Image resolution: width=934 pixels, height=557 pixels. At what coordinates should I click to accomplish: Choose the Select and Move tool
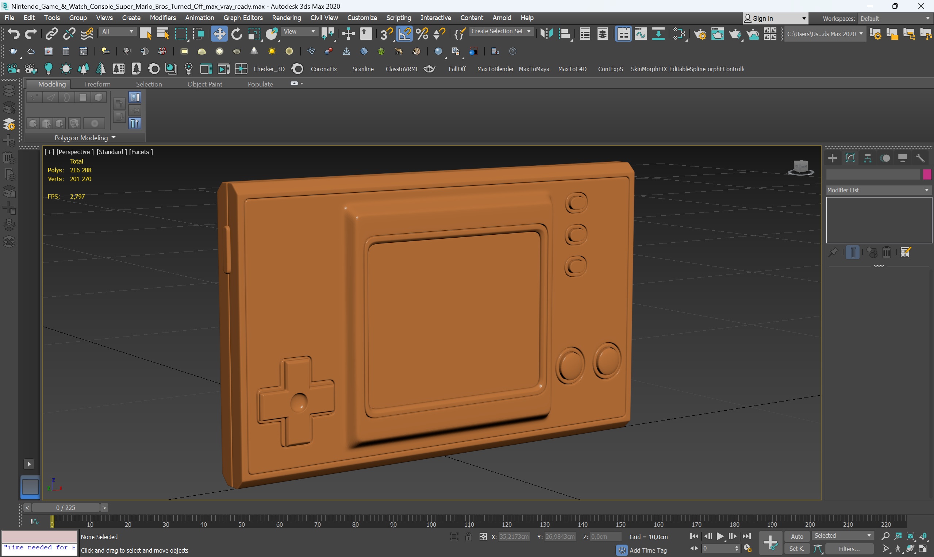pos(219,34)
